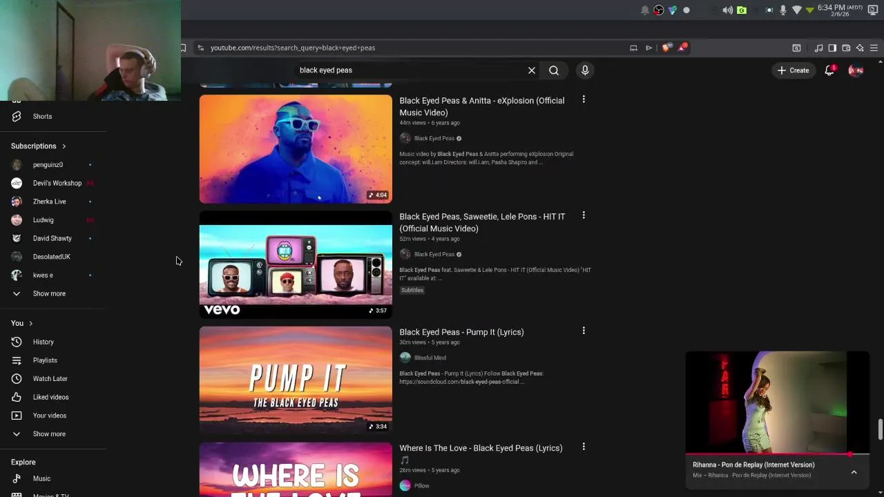Open options menu for Where Is The Love

[x=584, y=447]
